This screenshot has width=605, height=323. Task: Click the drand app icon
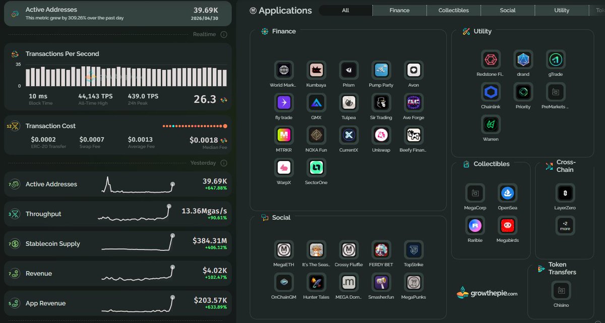tap(523, 60)
